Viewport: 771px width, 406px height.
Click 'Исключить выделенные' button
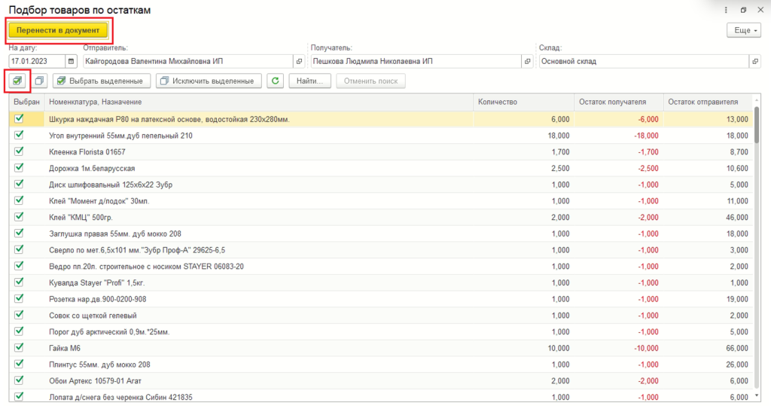(209, 81)
